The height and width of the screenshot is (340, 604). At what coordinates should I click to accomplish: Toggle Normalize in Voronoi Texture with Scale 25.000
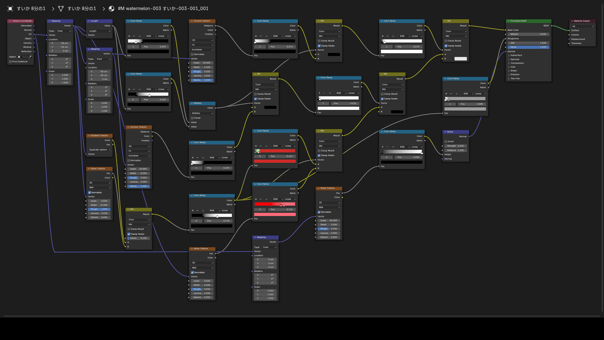point(192,54)
